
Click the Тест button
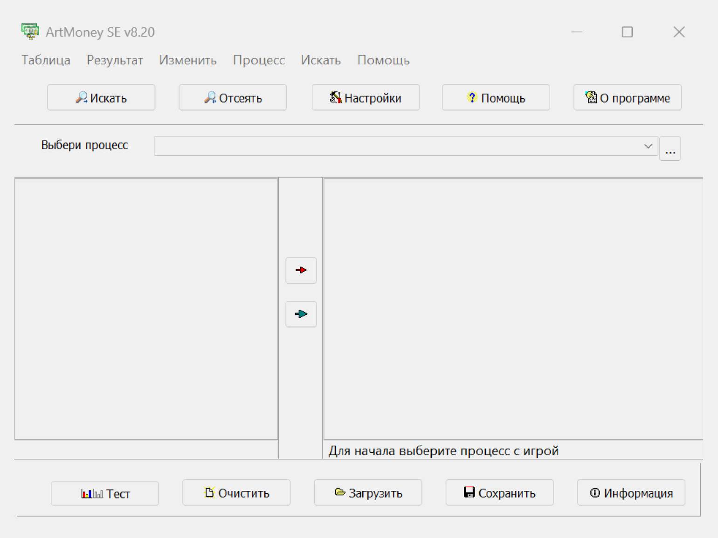(x=105, y=493)
